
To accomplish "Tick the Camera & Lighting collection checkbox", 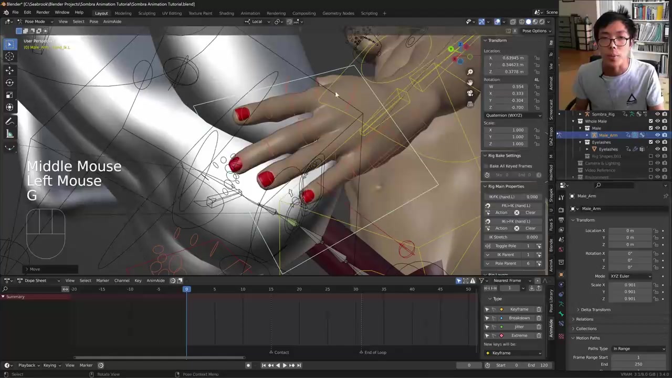I will tap(651, 163).
